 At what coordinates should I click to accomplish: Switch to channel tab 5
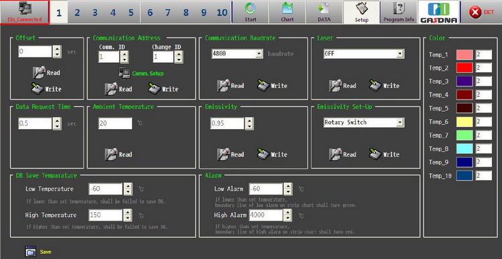[131, 13]
